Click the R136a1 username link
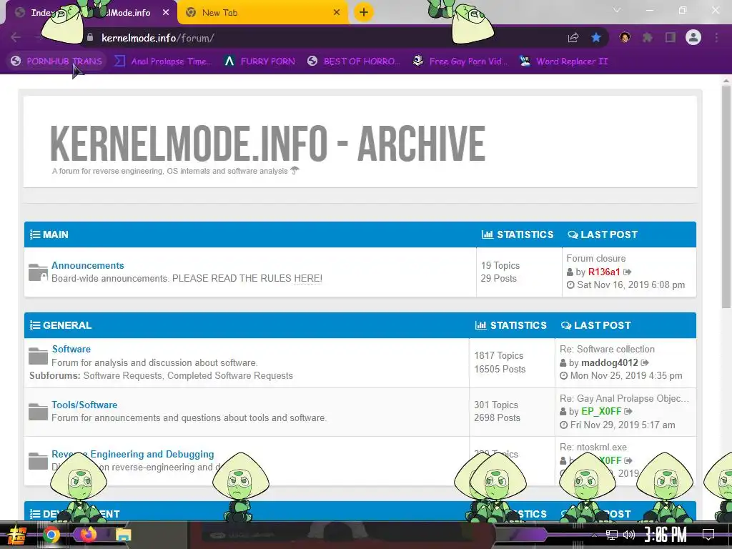Image resolution: width=732 pixels, height=549 pixels. pyautogui.click(x=604, y=272)
